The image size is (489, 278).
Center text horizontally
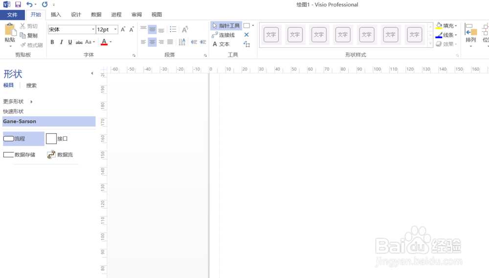click(x=152, y=42)
